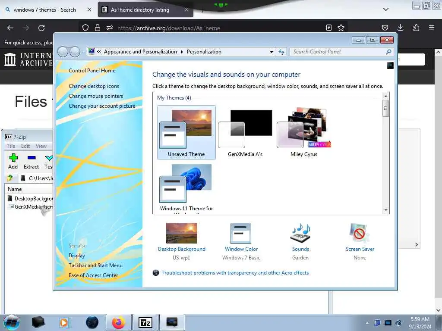Click the Windows Start orb

[12, 322]
